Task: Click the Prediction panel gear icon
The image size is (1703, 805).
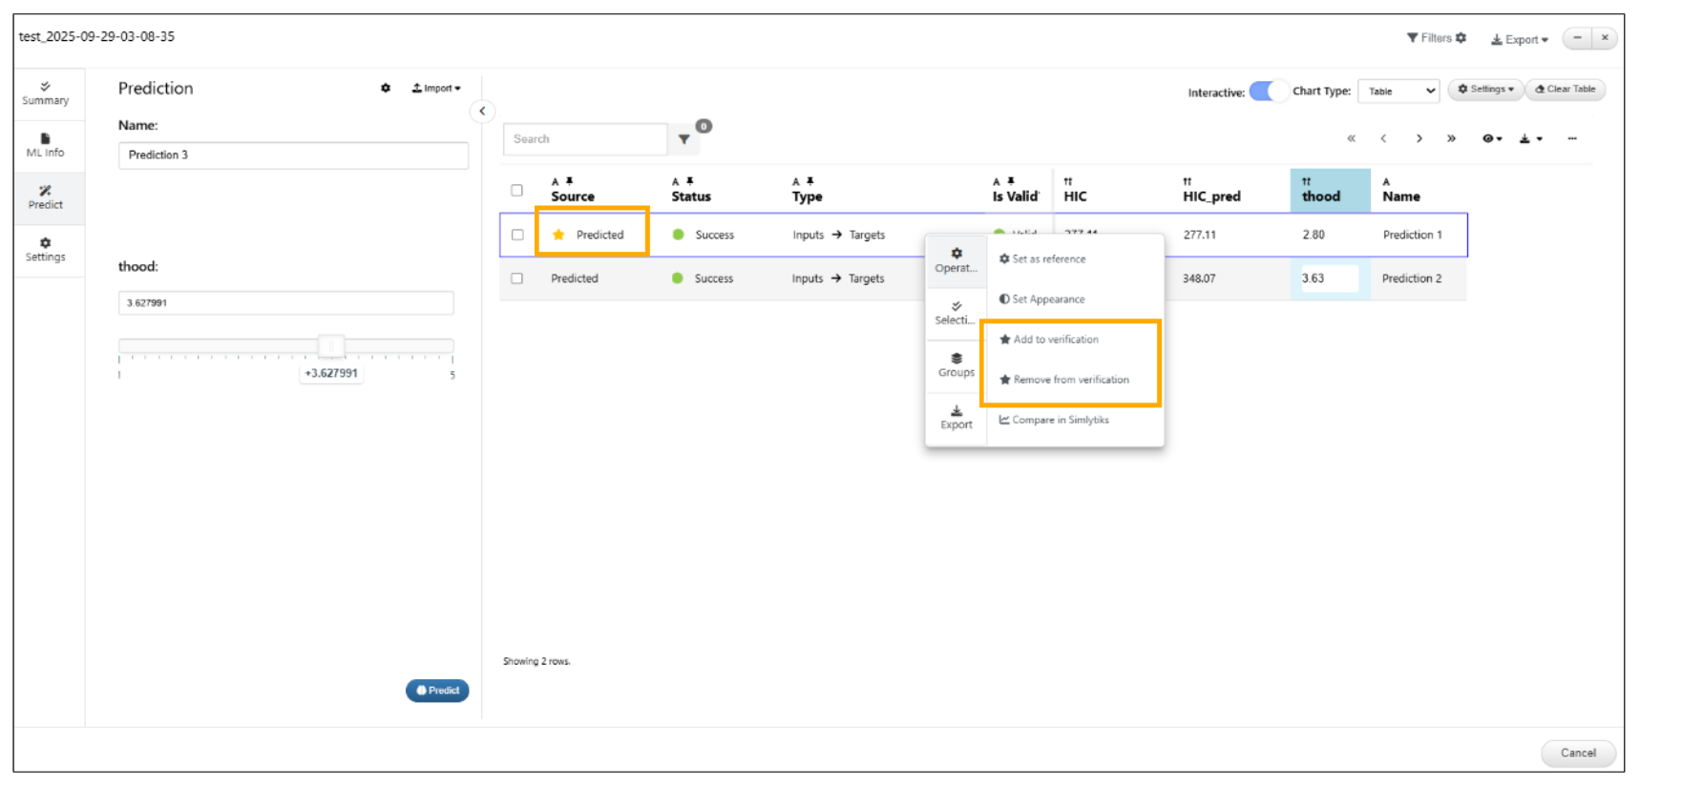Action: [386, 88]
